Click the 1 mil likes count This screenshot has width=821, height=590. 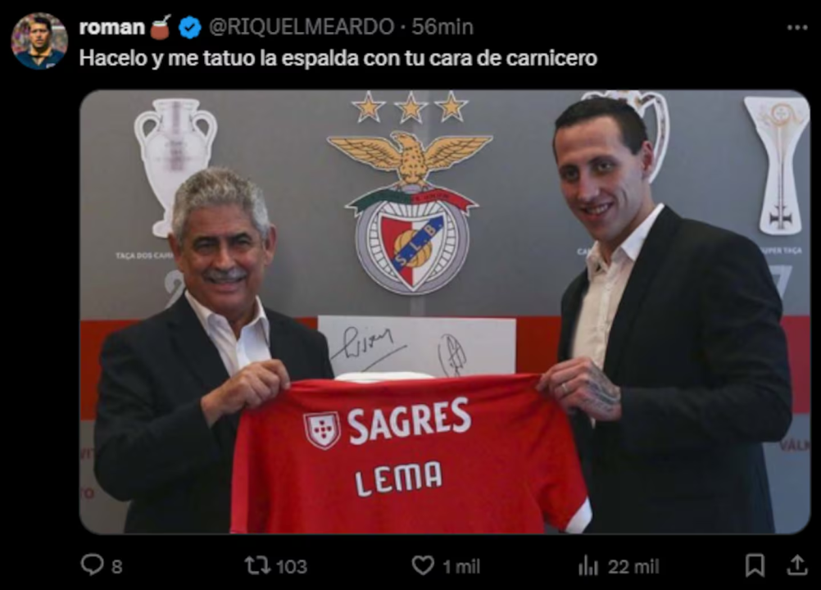[x=461, y=566]
